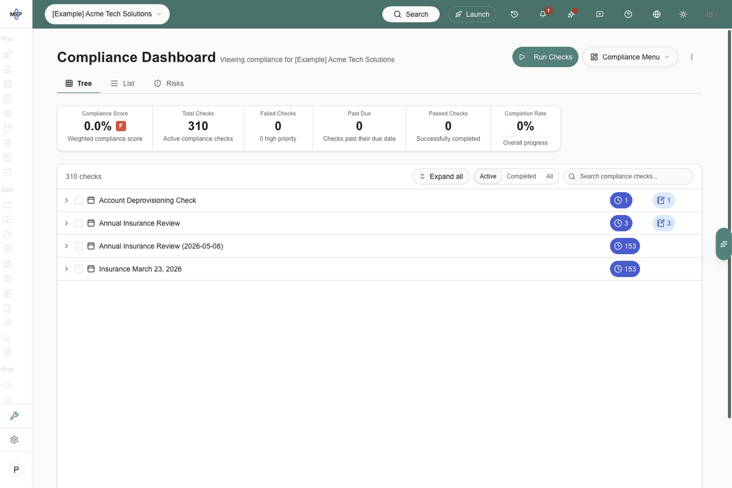The height and width of the screenshot is (488, 732).
Task: Switch theme with the sun icon
Action: coord(683,14)
